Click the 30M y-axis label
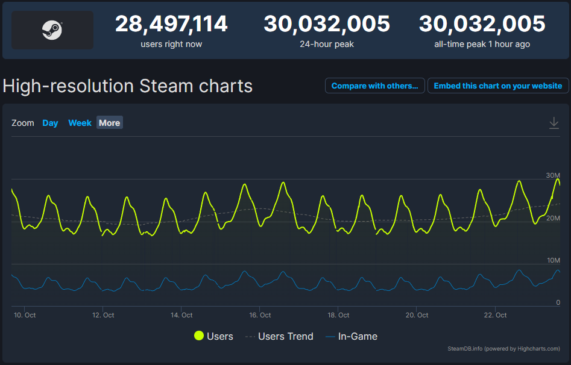The height and width of the screenshot is (365, 571). click(553, 175)
